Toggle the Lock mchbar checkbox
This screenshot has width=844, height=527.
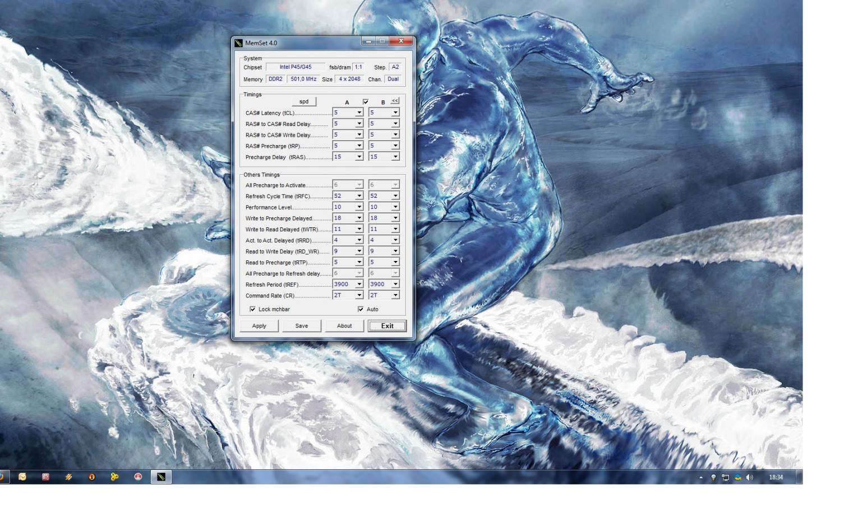click(x=252, y=309)
